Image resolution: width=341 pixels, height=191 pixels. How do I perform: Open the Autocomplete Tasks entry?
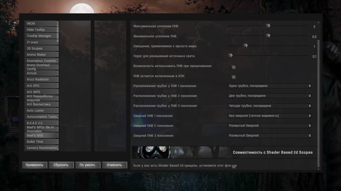click(x=41, y=117)
